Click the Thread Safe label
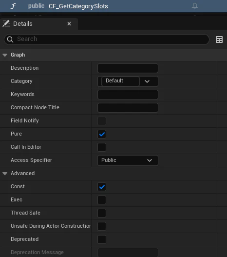Image resolution: width=227 pixels, height=257 pixels. (x=25, y=213)
